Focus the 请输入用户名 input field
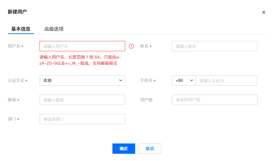Screen dimensions: 273x161 click(82, 46)
